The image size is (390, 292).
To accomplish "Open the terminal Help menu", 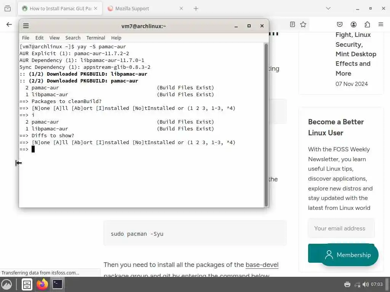I will click(116, 38).
